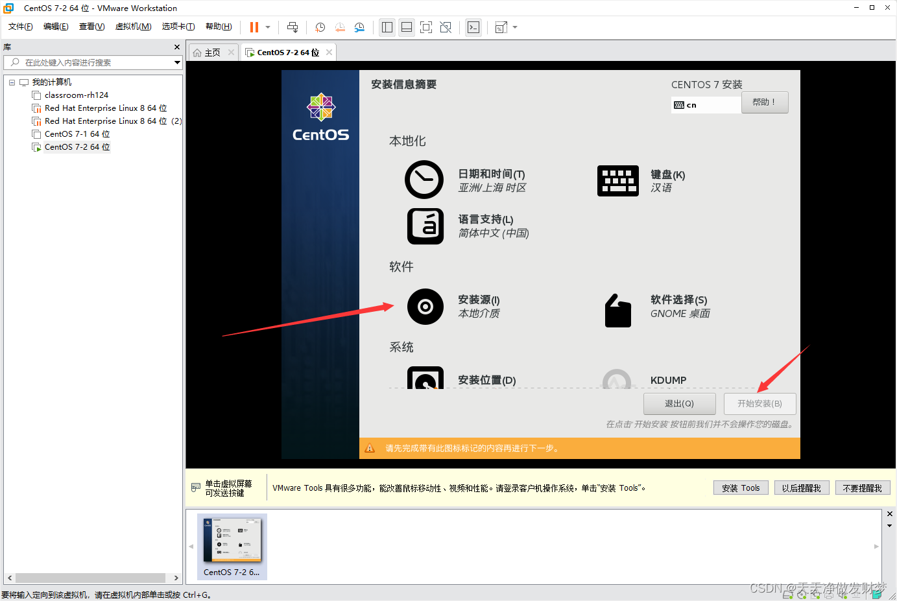897x601 pixels.
Task: Close the 主页 tab
Action: pyautogui.click(x=231, y=53)
